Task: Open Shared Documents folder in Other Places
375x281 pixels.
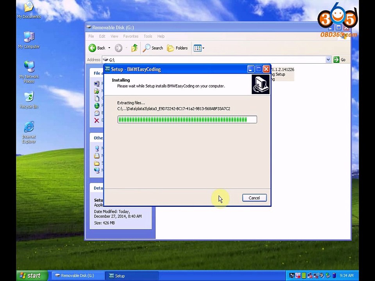Action: (96, 163)
